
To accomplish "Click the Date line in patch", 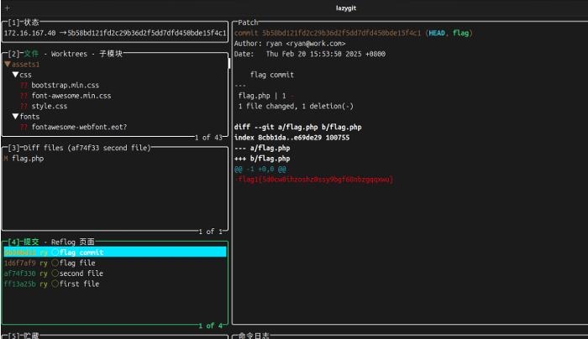I will tap(310, 54).
